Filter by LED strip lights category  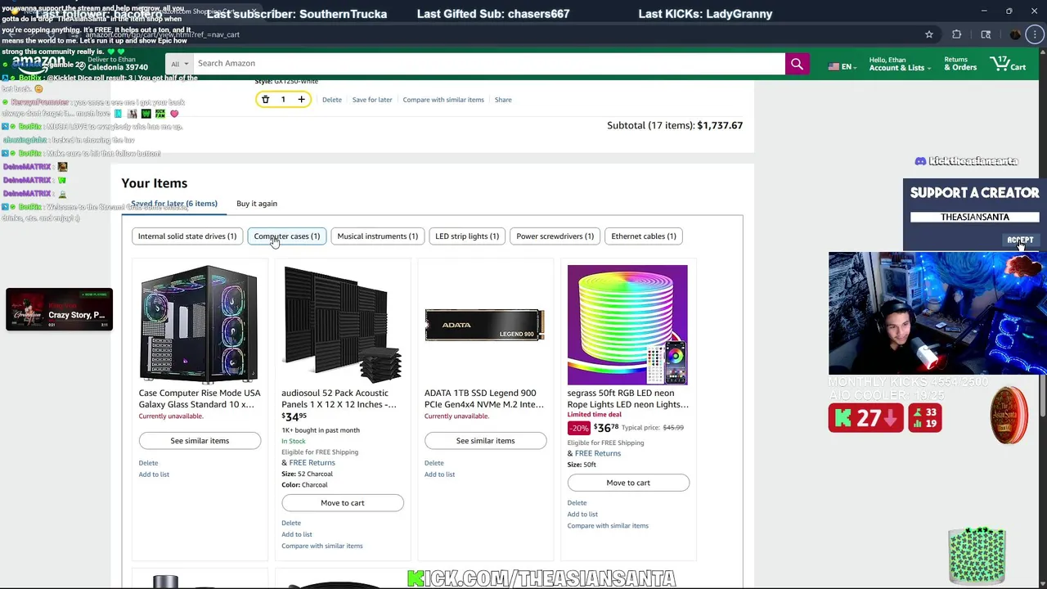point(467,236)
